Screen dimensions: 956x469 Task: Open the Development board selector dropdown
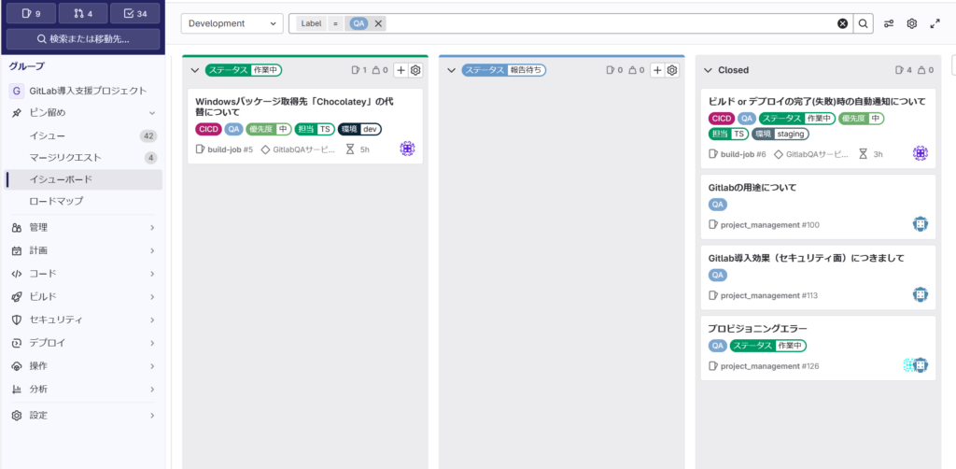232,23
